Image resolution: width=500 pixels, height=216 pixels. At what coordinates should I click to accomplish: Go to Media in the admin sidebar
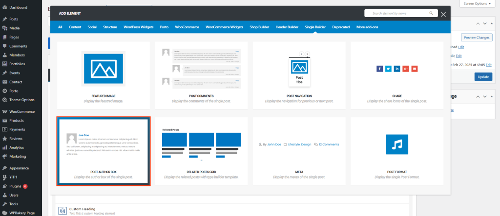coord(15,28)
